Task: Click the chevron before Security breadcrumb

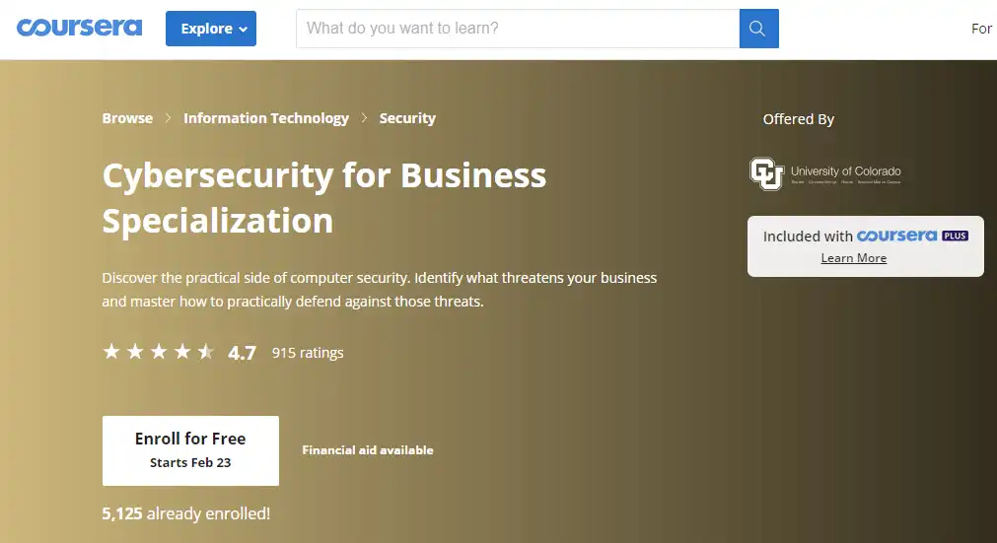Action: click(x=364, y=118)
